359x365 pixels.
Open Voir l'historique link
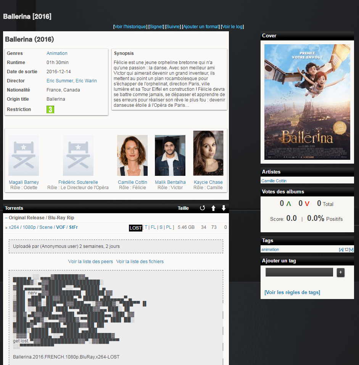(x=130, y=27)
